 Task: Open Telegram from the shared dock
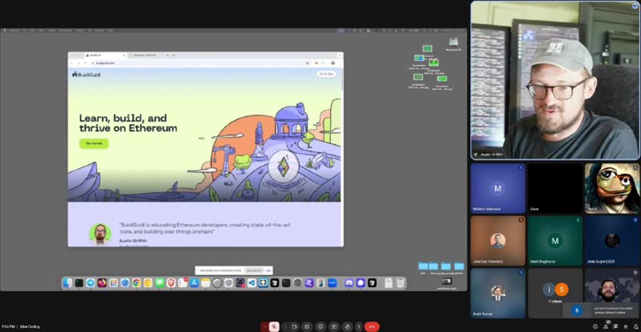[91, 283]
